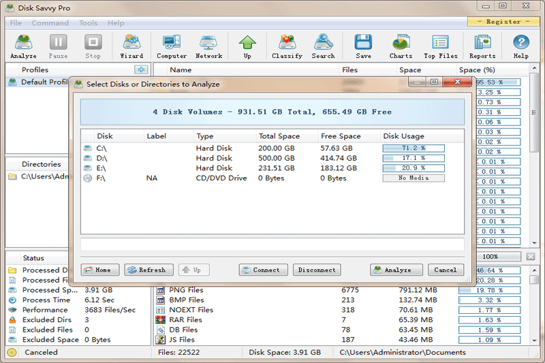Click the Files: 22522 status bar entry
The width and height of the screenshot is (545, 363).
tap(179, 352)
